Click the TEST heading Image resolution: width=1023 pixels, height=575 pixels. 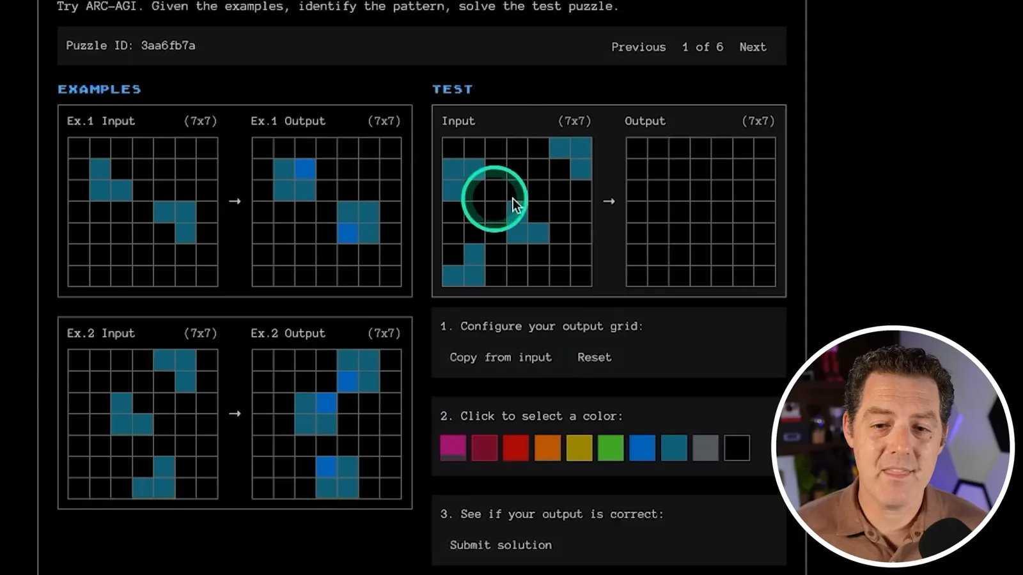tap(452, 89)
